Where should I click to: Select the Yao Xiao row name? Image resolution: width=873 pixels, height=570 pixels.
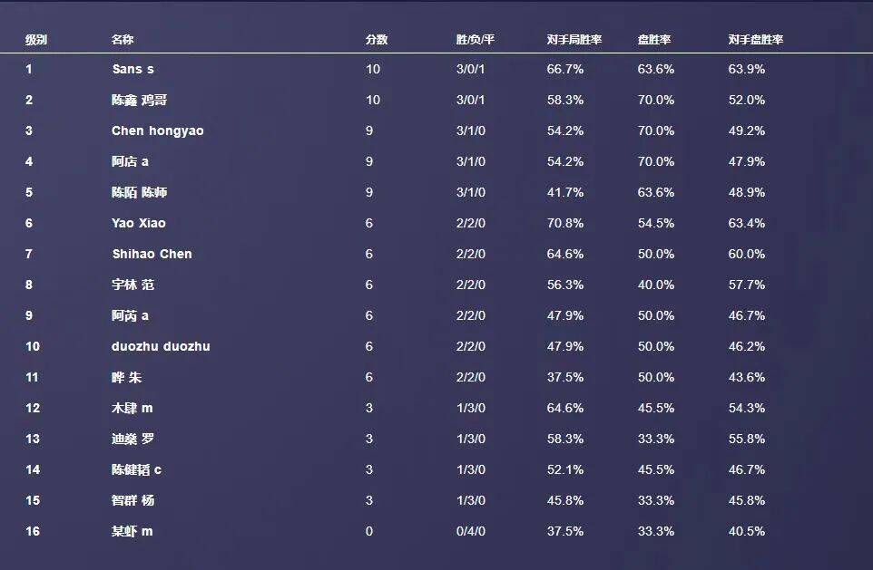[139, 223]
